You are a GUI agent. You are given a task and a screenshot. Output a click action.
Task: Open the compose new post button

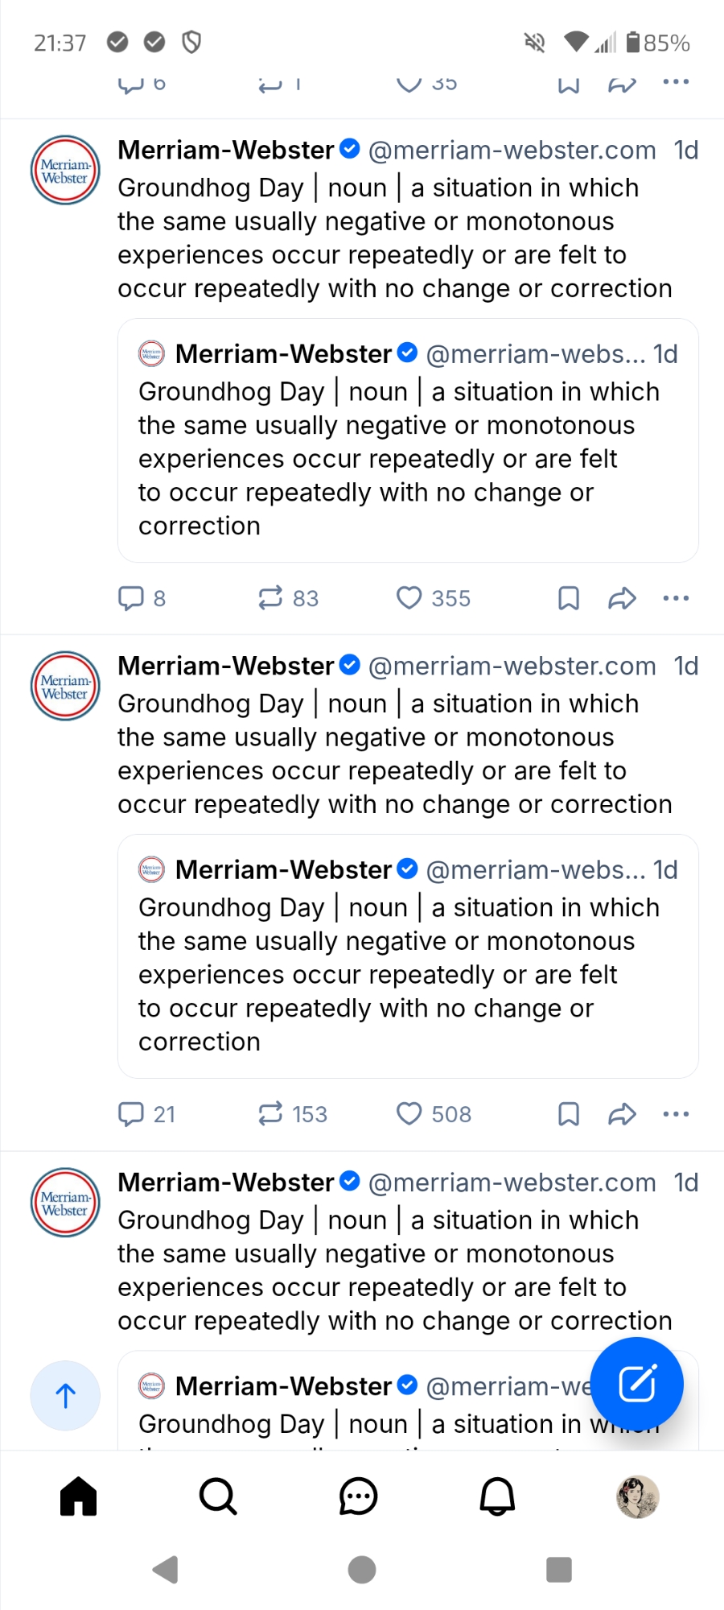[x=636, y=1384]
